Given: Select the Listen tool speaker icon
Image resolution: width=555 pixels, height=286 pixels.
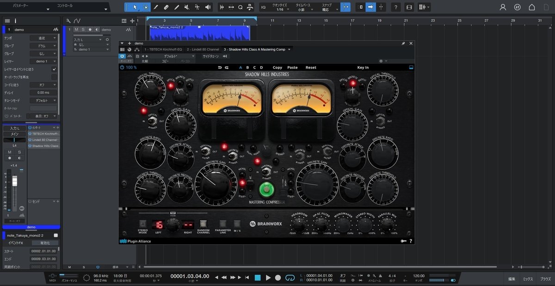Looking at the screenshot, I should (208, 7).
